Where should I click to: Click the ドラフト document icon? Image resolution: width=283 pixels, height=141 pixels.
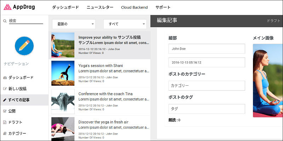pyautogui.click(x=5, y=122)
